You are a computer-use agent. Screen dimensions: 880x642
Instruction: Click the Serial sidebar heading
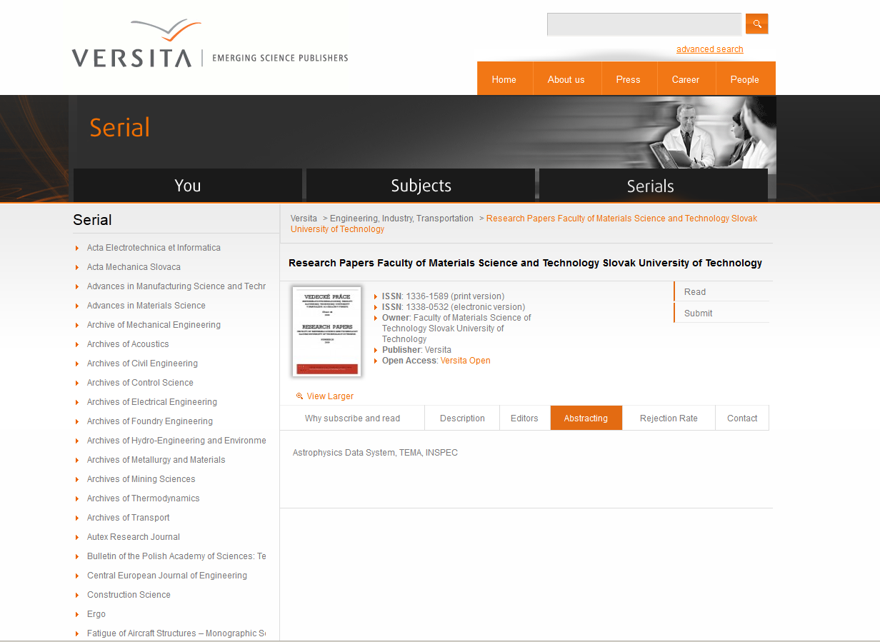click(92, 220)
